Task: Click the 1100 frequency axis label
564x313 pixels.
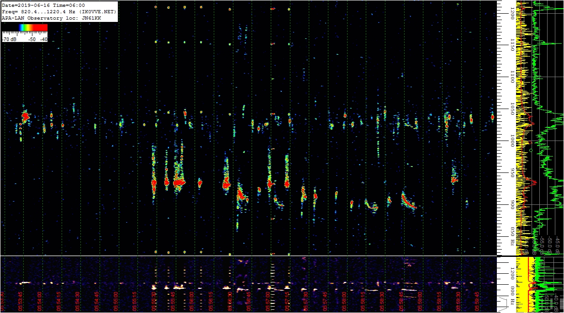Action: (512, 77)
